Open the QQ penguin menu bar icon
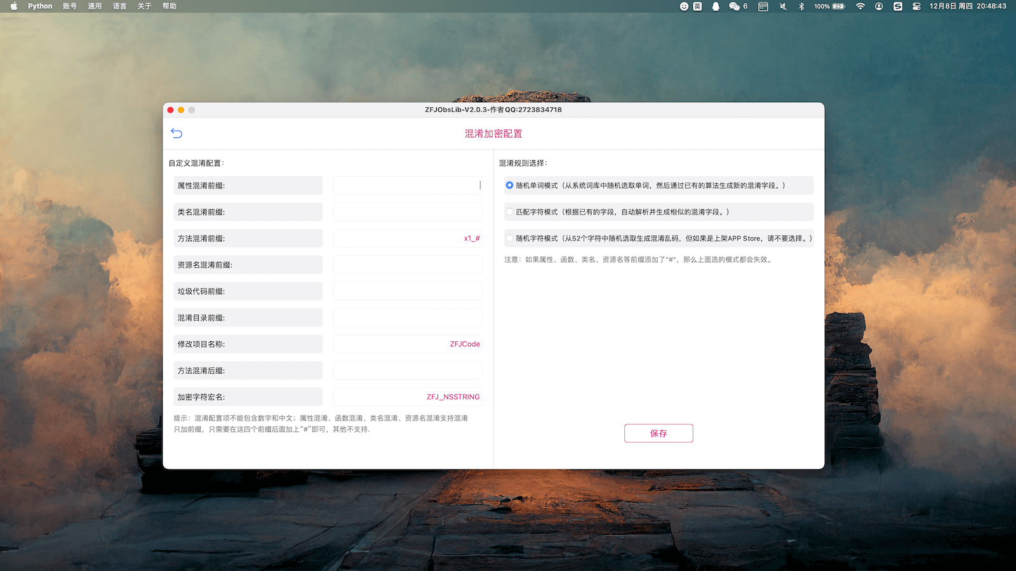Viewport: 1016px width, 571px height. coord(716,6)
